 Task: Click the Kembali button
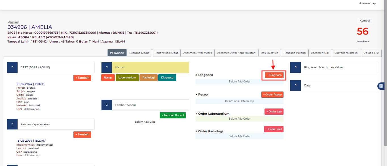pos(365,21)
